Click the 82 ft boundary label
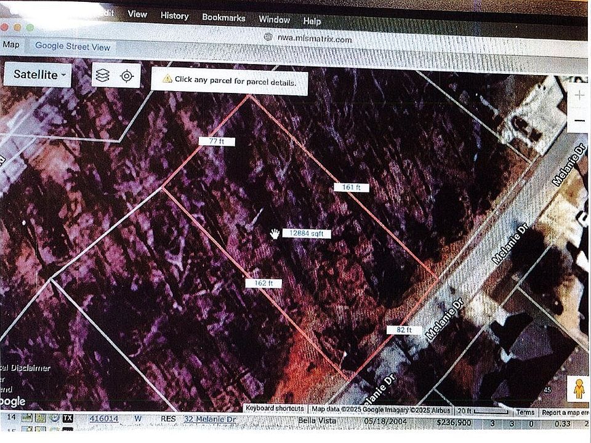This screenshot has height=443, width=591. tap(404, 330)
